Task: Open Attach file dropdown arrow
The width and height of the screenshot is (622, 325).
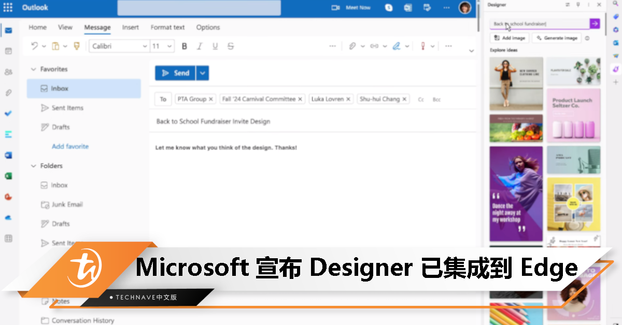Action: click(362, 46)
